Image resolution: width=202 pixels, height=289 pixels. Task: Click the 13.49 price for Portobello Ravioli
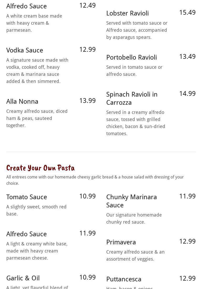[187, 56]
